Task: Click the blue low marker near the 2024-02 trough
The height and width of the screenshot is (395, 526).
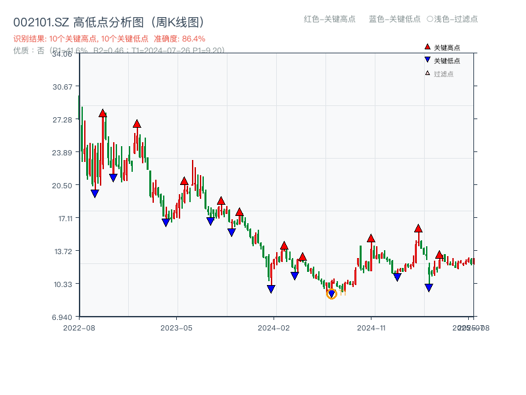Action: pos(271,288)
